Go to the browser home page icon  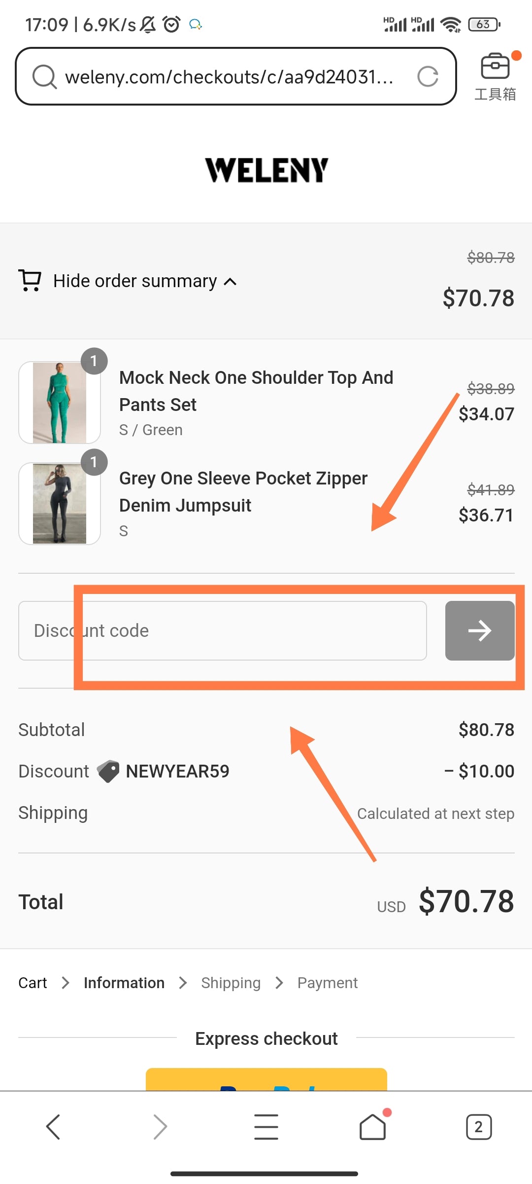click(x=372, y=1127)
